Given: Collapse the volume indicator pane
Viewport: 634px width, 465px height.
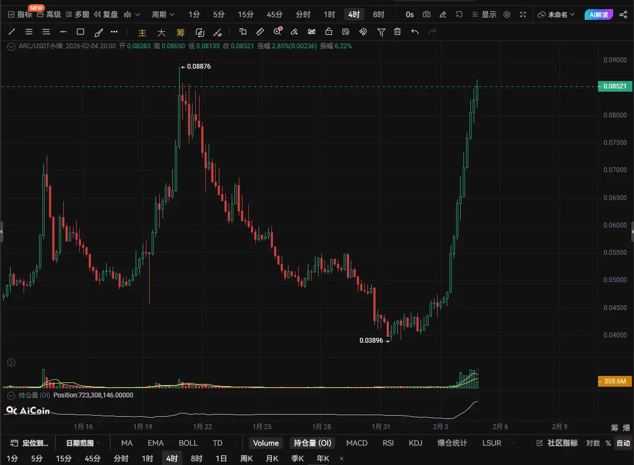Looking at the screenshot, I should click(11, 363).
